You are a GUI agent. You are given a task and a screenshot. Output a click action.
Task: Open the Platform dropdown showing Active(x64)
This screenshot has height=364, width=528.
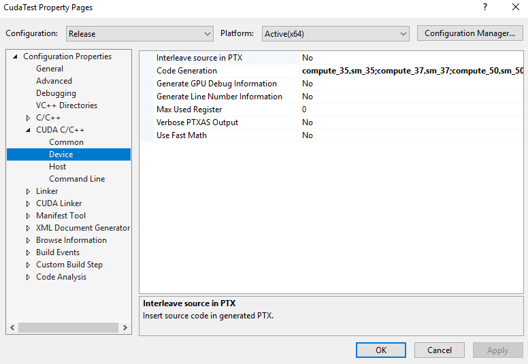[x=335, y=33]
